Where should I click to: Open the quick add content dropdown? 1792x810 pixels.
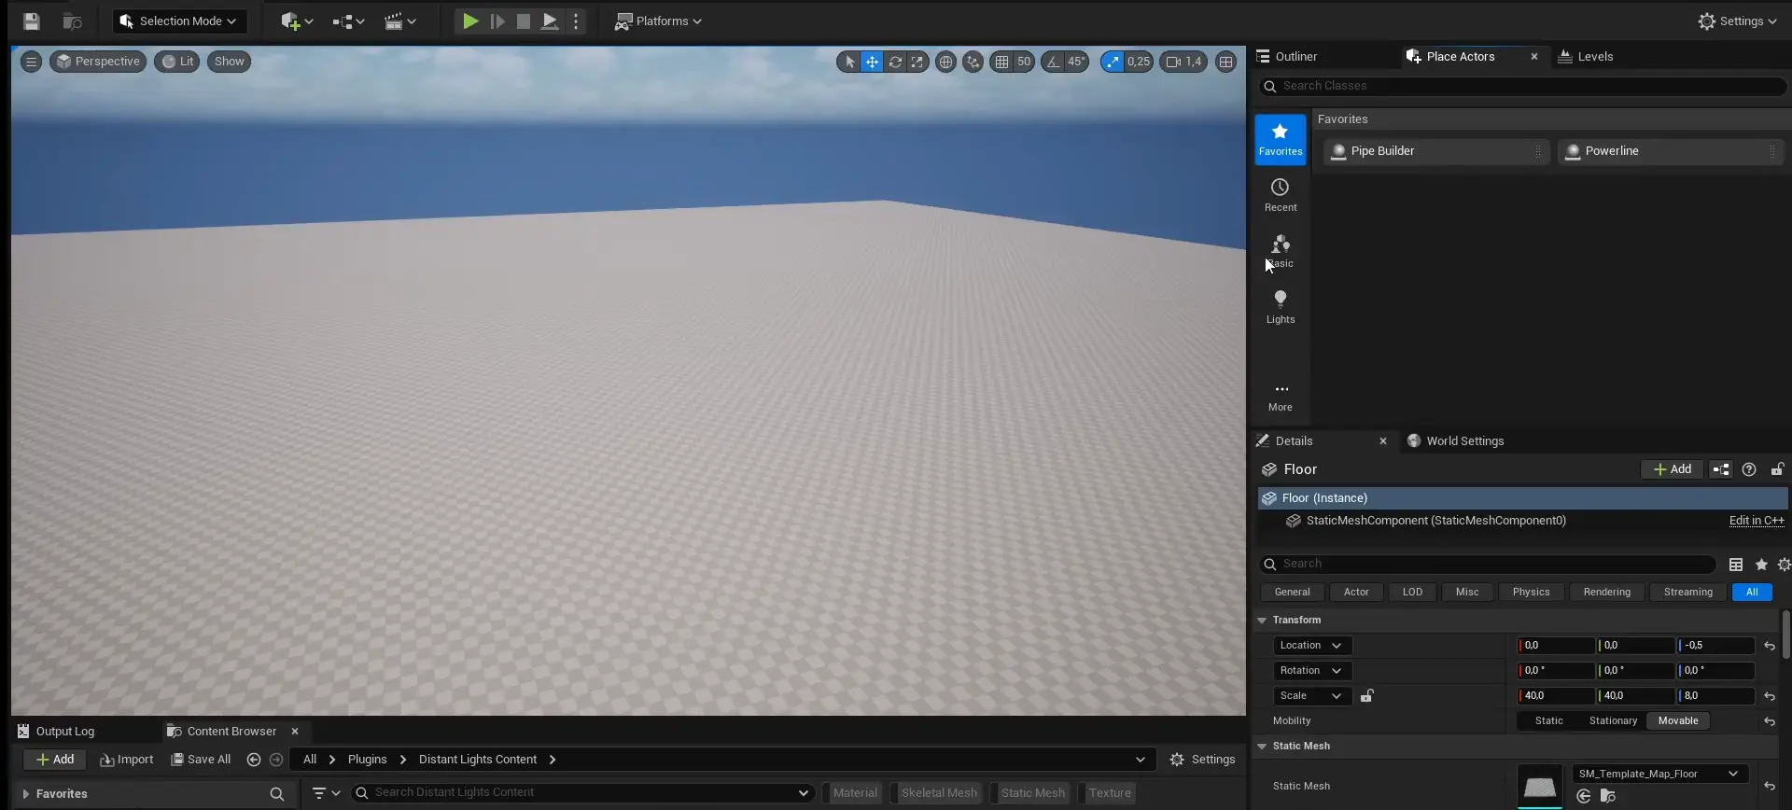point(296,21)
